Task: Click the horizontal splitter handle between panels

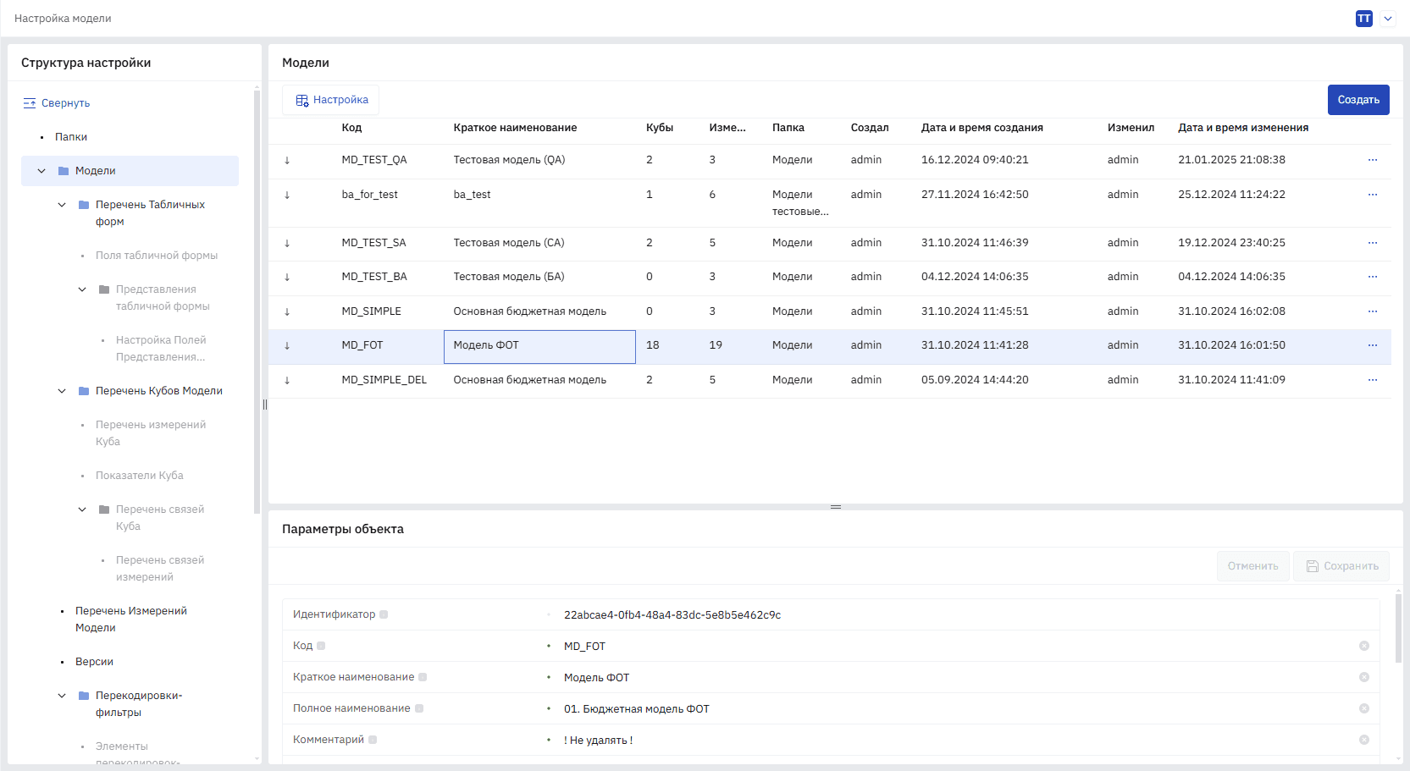Action: pyautogui.click(x=836, y=507)
